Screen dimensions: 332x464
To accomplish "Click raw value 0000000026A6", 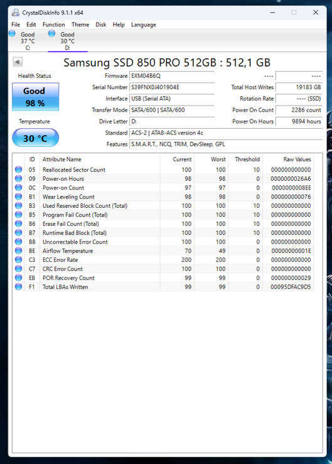I will click(291, 179).
